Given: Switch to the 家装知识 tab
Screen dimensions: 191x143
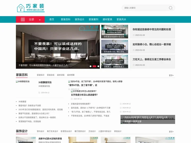Looking at the screenshot, I should [x=41, y=75].
